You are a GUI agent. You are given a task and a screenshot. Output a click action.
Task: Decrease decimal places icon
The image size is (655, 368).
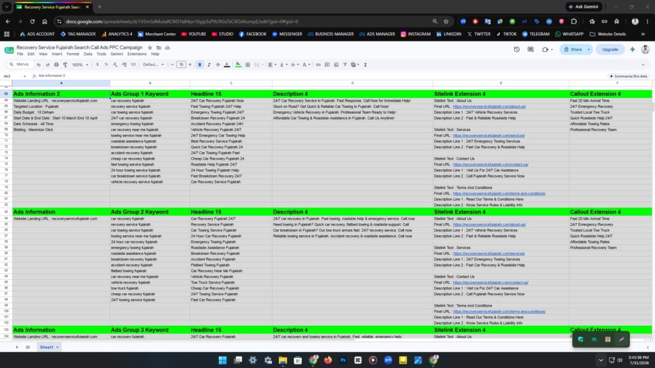pos(115,65)
